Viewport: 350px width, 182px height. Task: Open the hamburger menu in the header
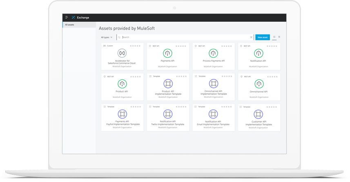click(x=67, y=18)
